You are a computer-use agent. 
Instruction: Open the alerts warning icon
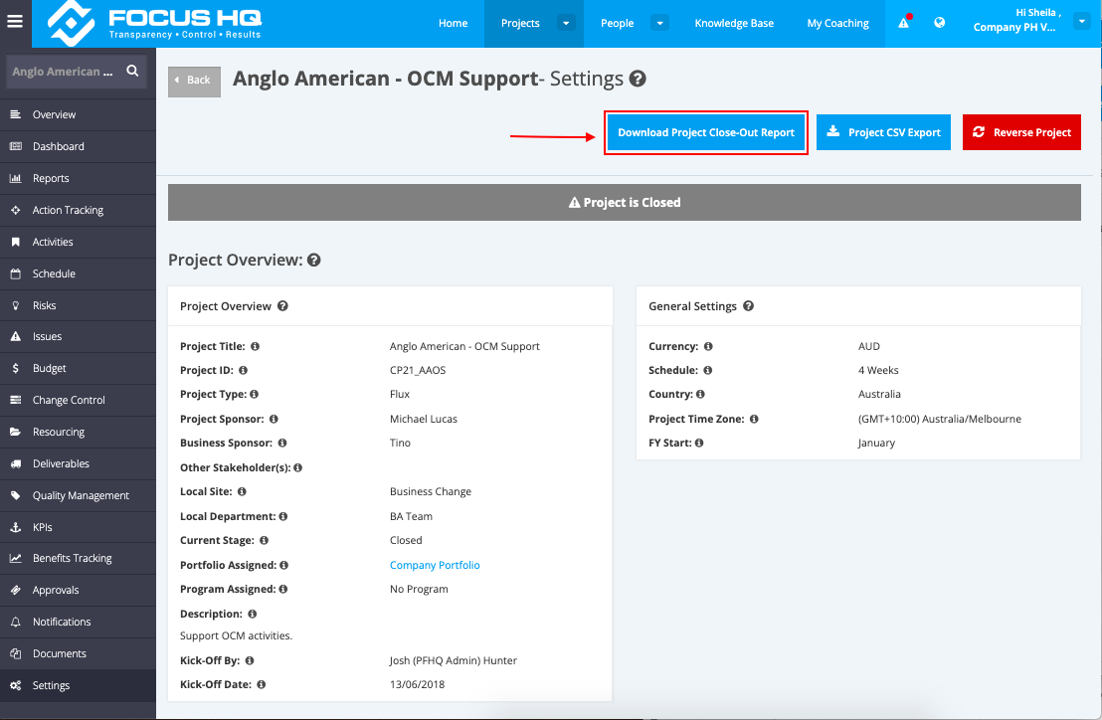click(x=904, y=23)
